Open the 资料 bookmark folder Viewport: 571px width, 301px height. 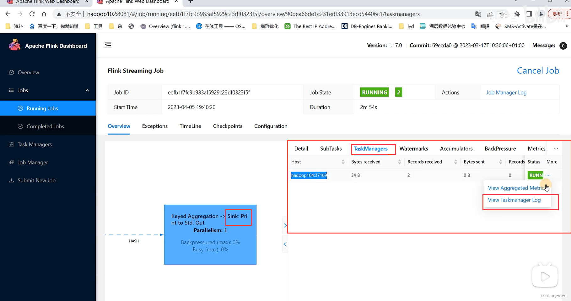click(15, 26)
